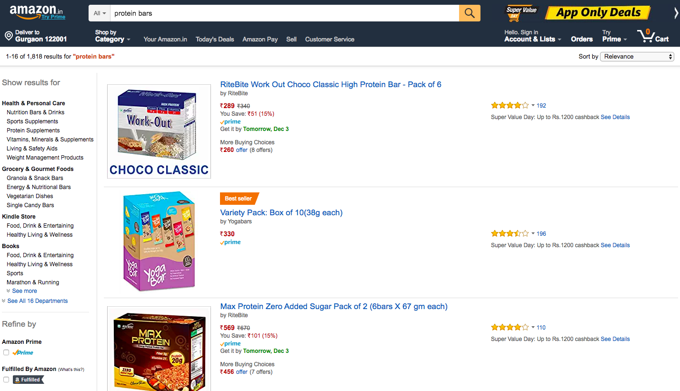Open the All search category dropdown

(x=100, y=13)
